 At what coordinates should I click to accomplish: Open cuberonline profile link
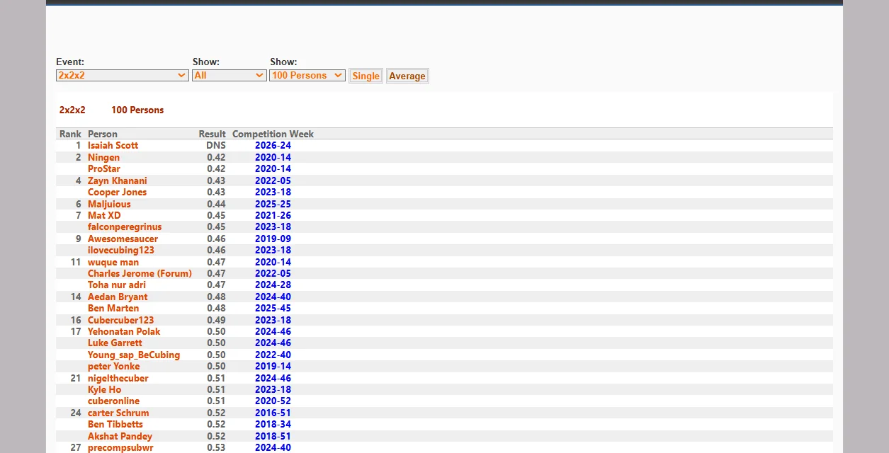(x=114, y=401)
